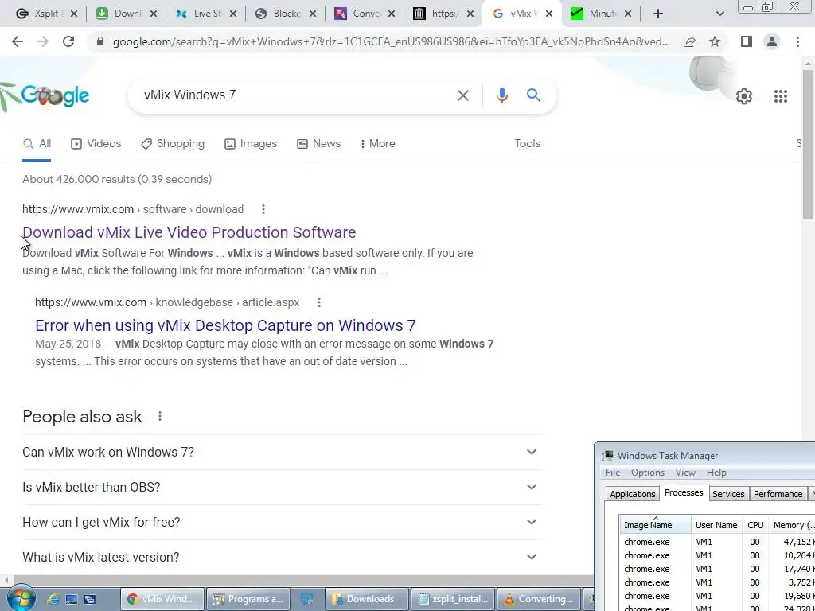This screenshot has height=611, width=815.
Task: Open the More search filters dropdown
Action: click(377, 144)
